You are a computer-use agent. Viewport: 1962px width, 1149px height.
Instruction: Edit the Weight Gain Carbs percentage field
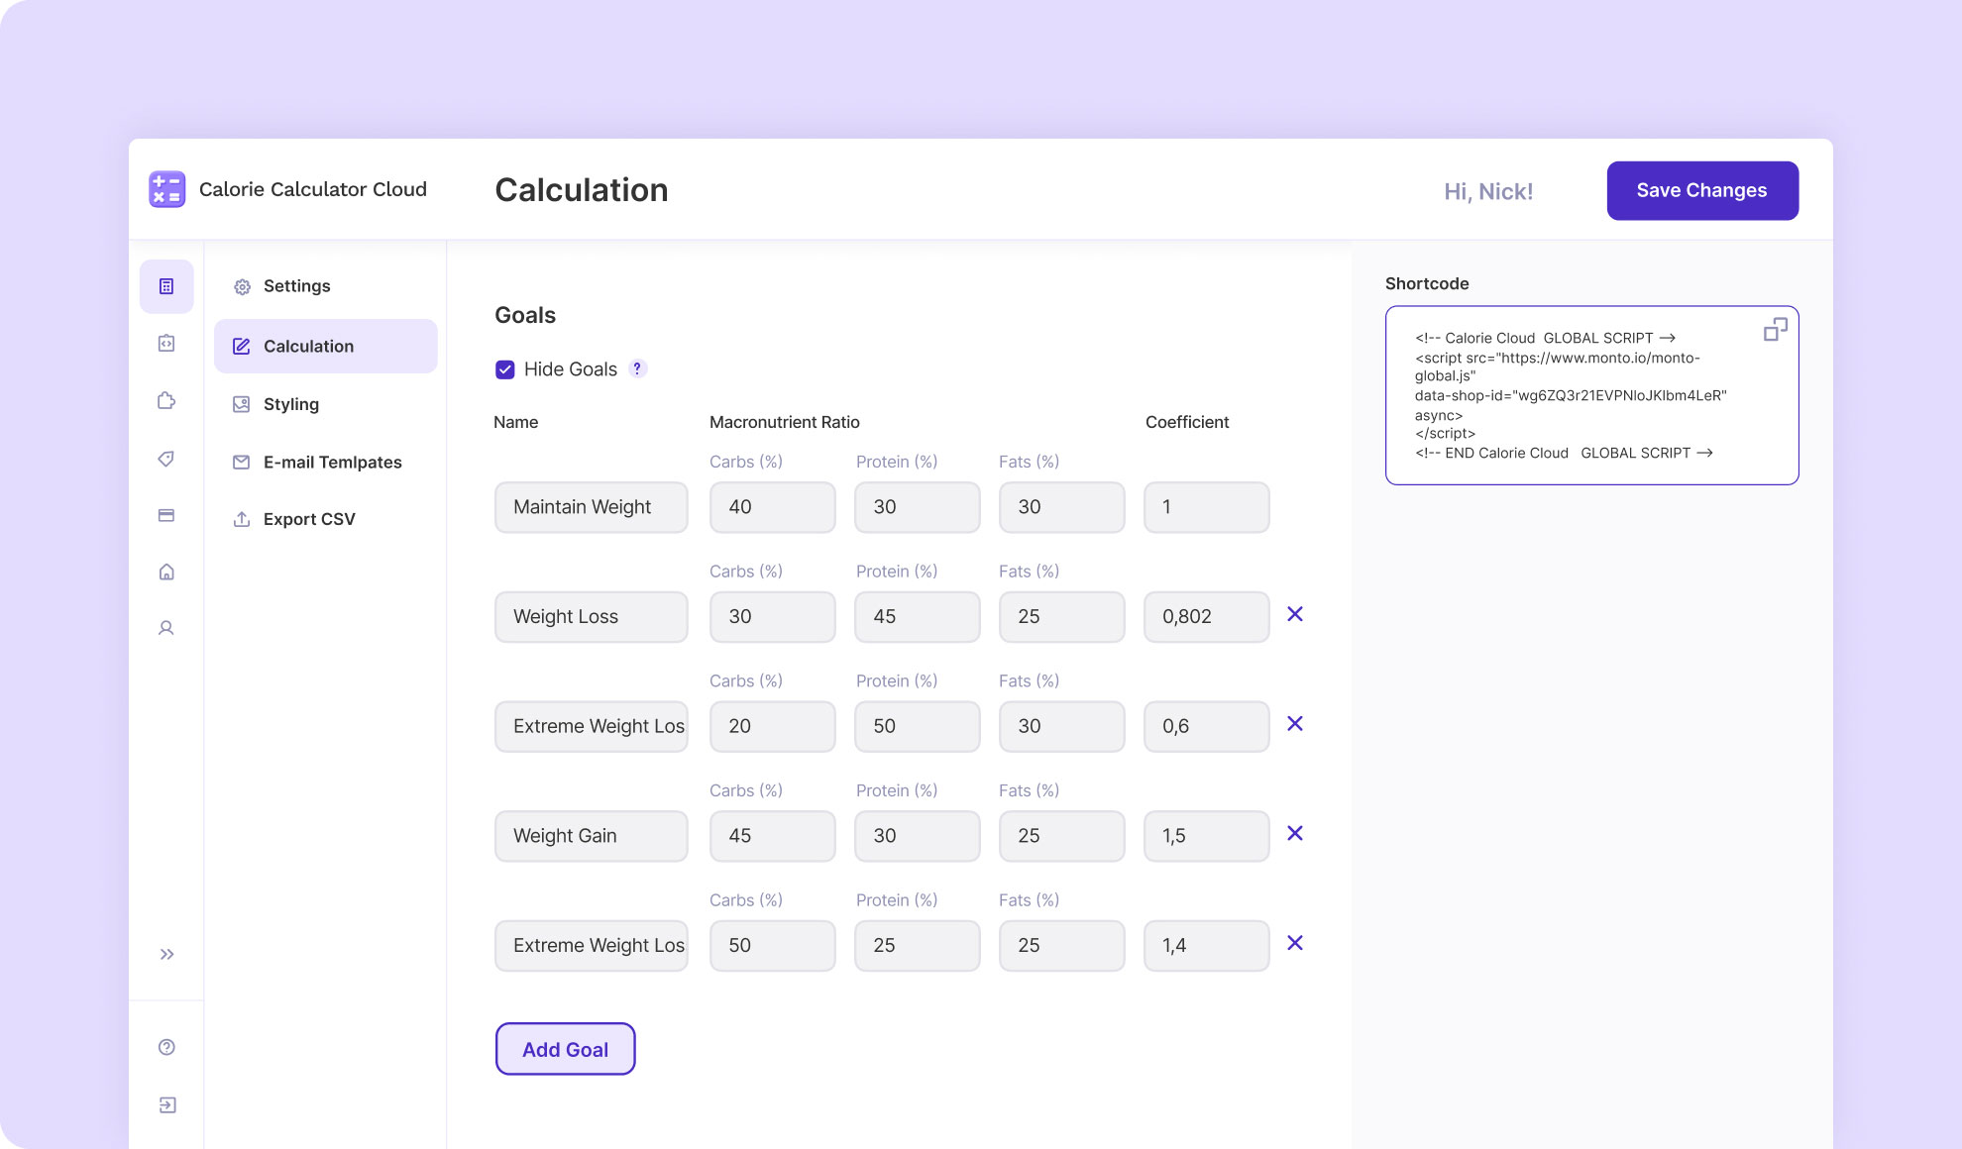click(x=770, y=834)
